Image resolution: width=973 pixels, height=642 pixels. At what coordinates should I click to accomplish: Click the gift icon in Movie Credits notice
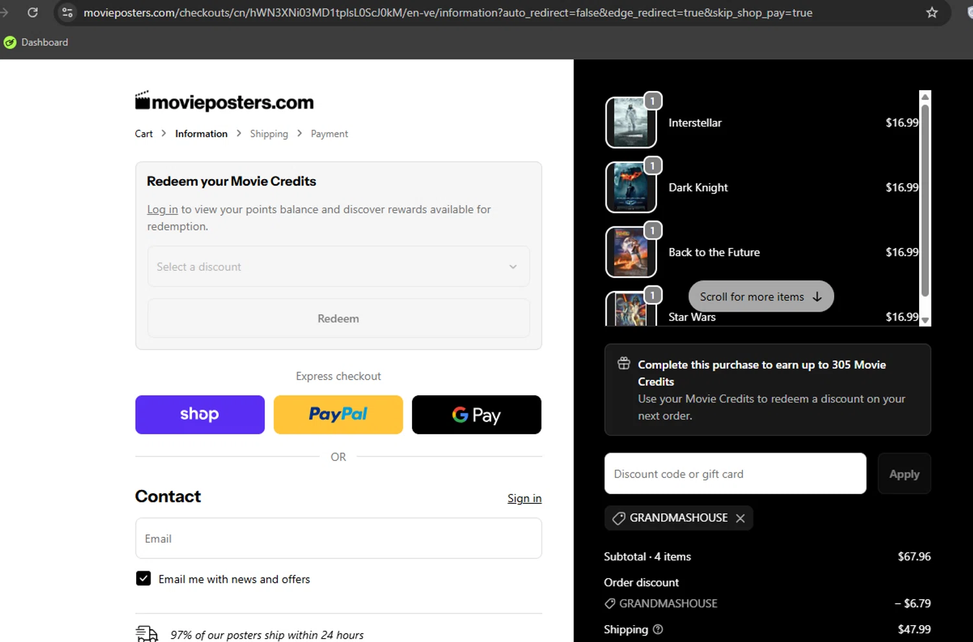point(623,364)
